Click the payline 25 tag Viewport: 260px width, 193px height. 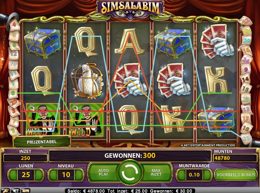13,103
